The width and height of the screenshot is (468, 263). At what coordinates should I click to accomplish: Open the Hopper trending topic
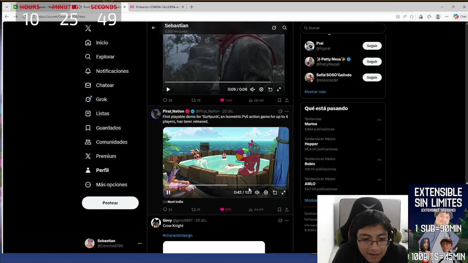pos(311,144)
